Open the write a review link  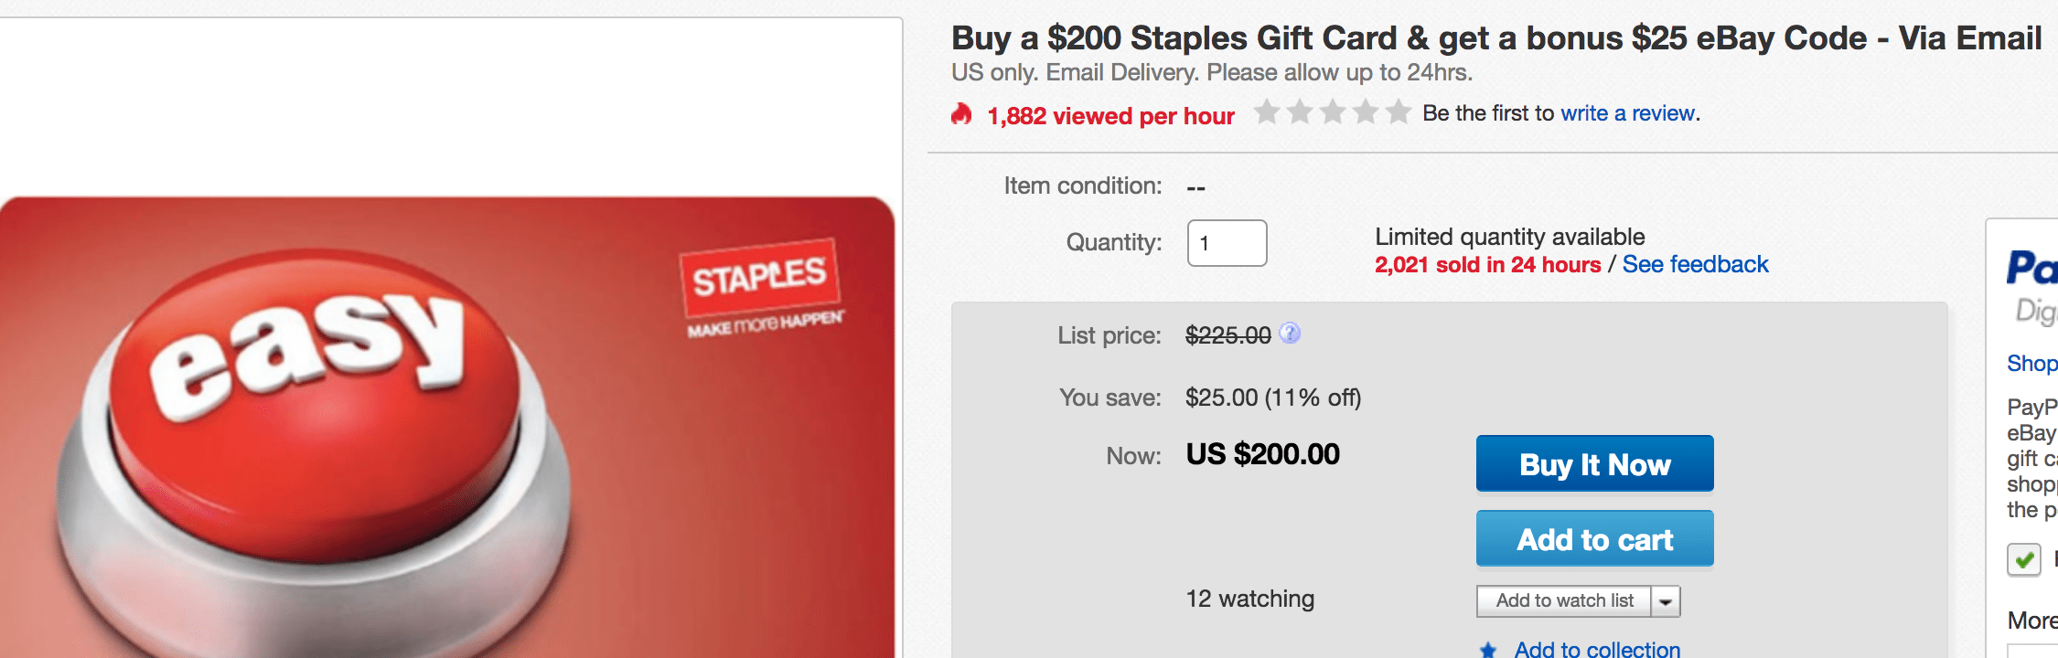[x=1628, y=113]
